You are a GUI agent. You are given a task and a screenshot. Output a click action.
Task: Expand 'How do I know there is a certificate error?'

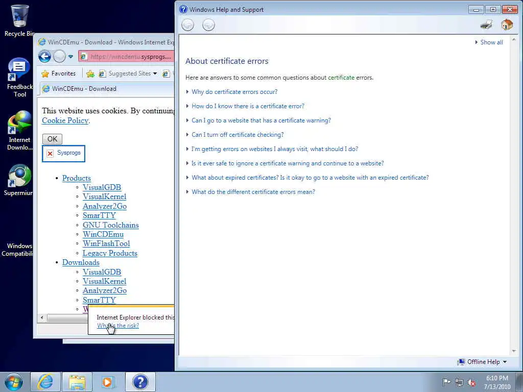[248, 106]
